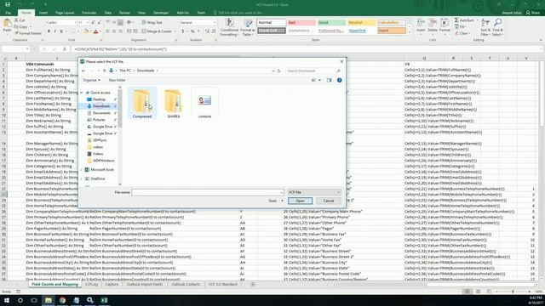Toggle Italic formatting in Excel ribbon
Viewport: 545px width, 306px height.
point(54,31)
